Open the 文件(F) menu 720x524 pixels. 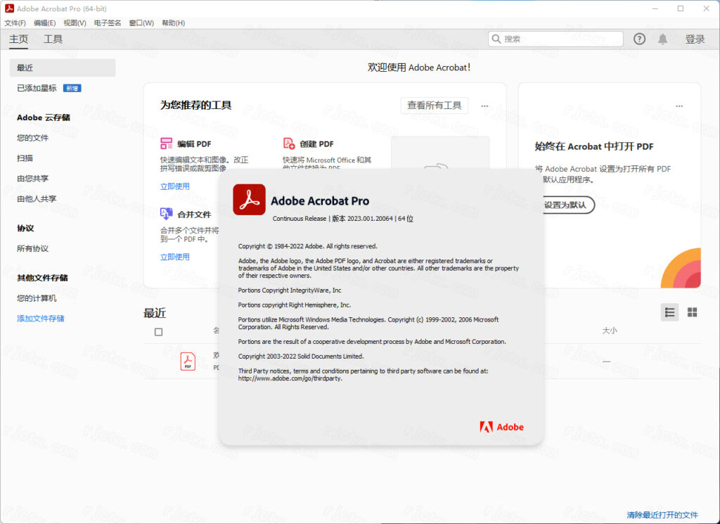[x=15, y=23]
